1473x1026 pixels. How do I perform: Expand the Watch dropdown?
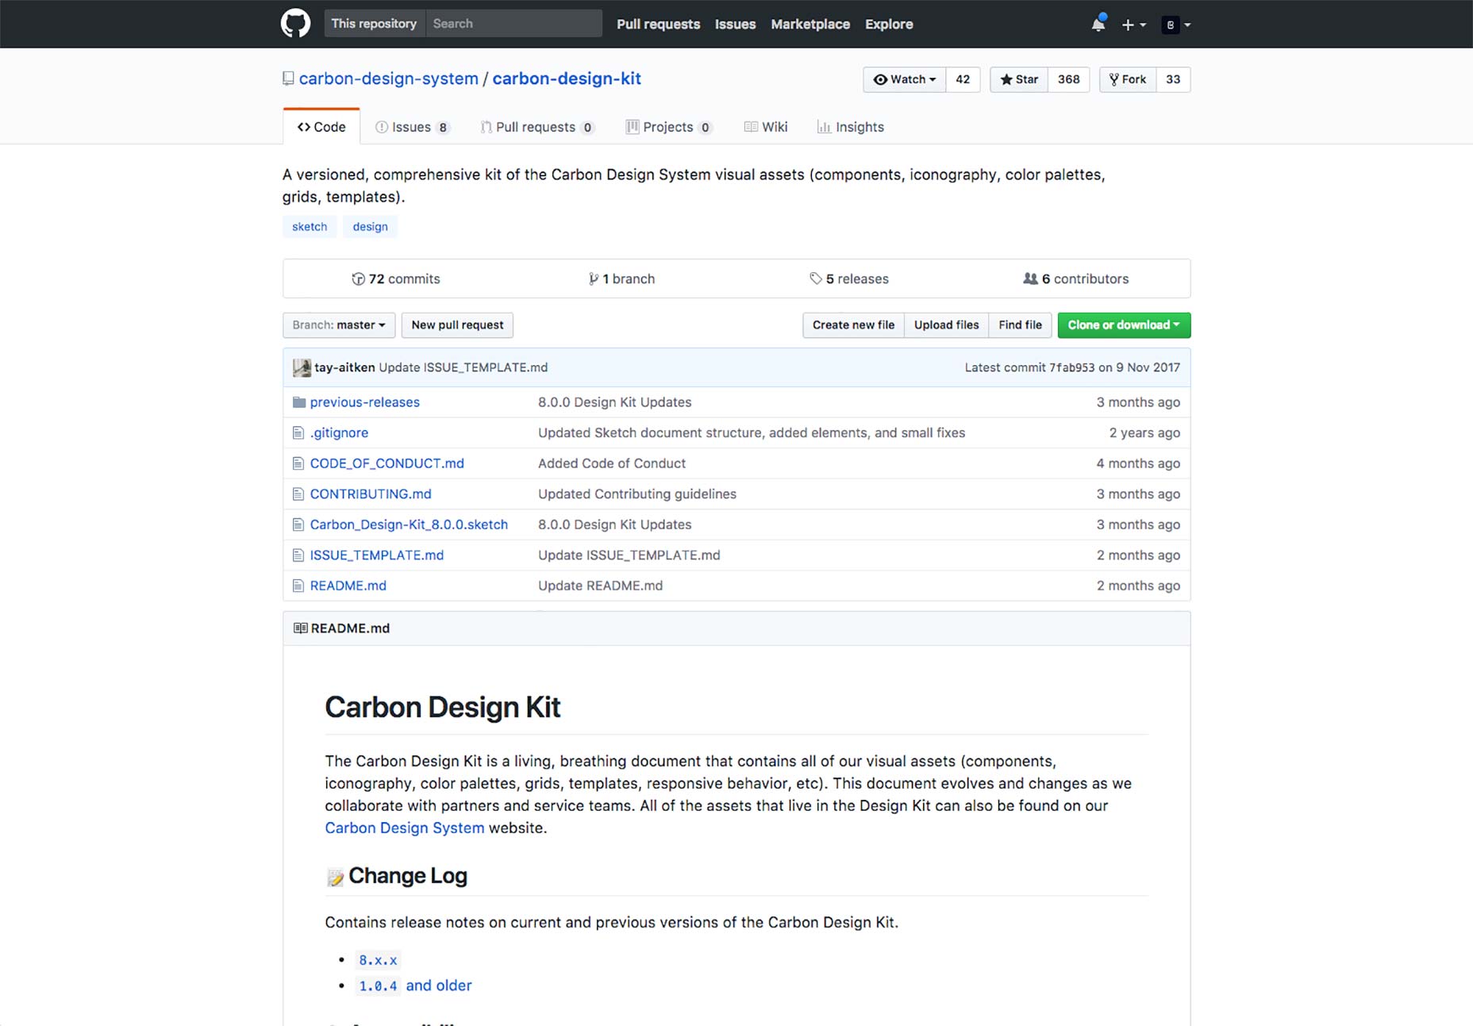904,79
